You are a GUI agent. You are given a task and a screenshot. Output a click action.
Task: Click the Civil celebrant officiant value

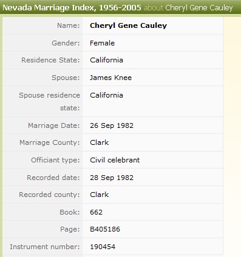(115, 160)
